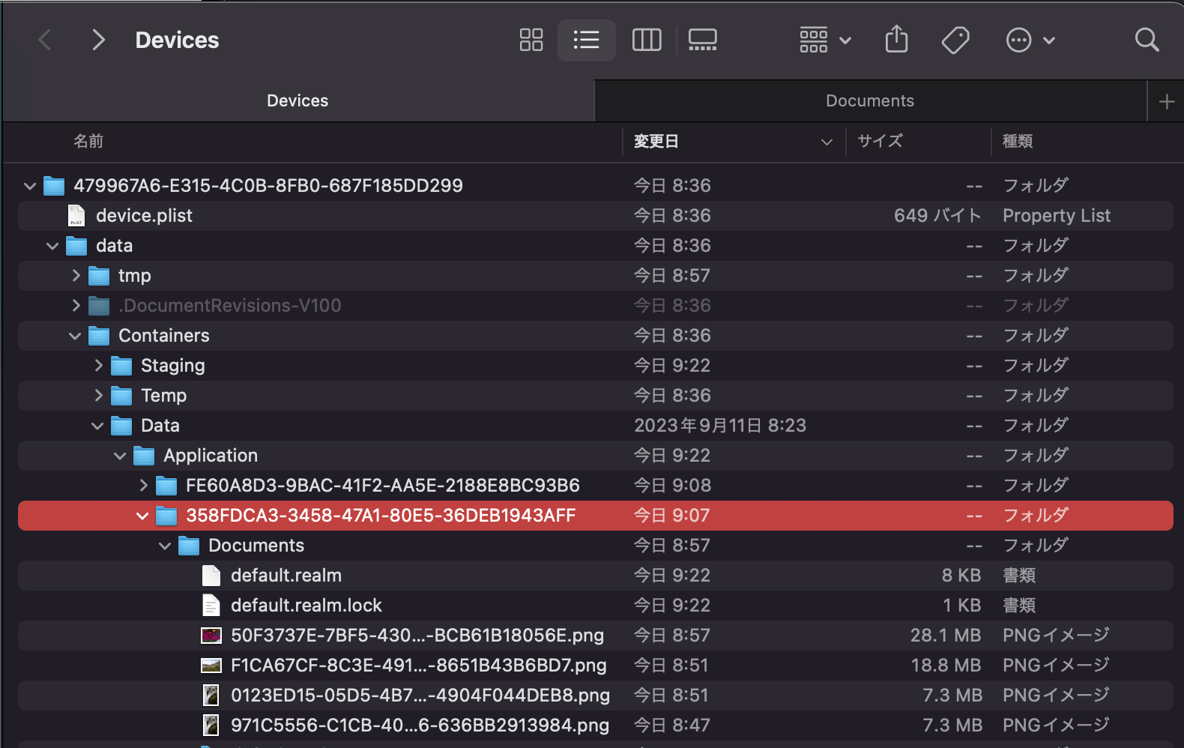
Task: Click the 649 バイト size value
Action: 937,216
